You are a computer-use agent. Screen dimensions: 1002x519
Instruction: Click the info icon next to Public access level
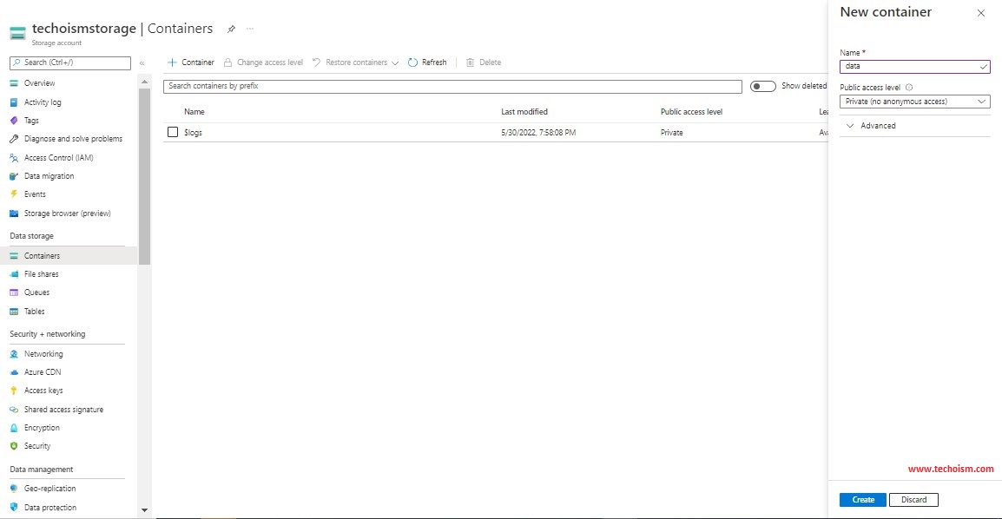[909, 88]
